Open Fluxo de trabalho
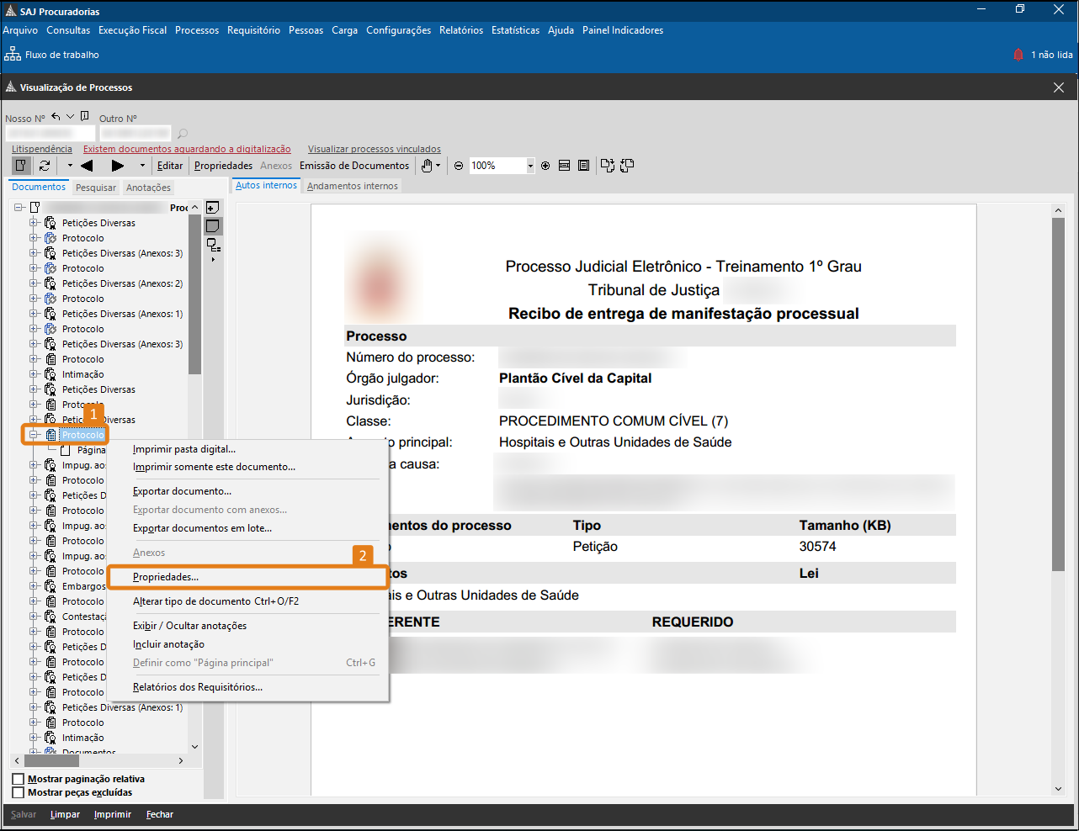Image resolution: width=1079 pixels, height=831 pixels. point(52,55)
